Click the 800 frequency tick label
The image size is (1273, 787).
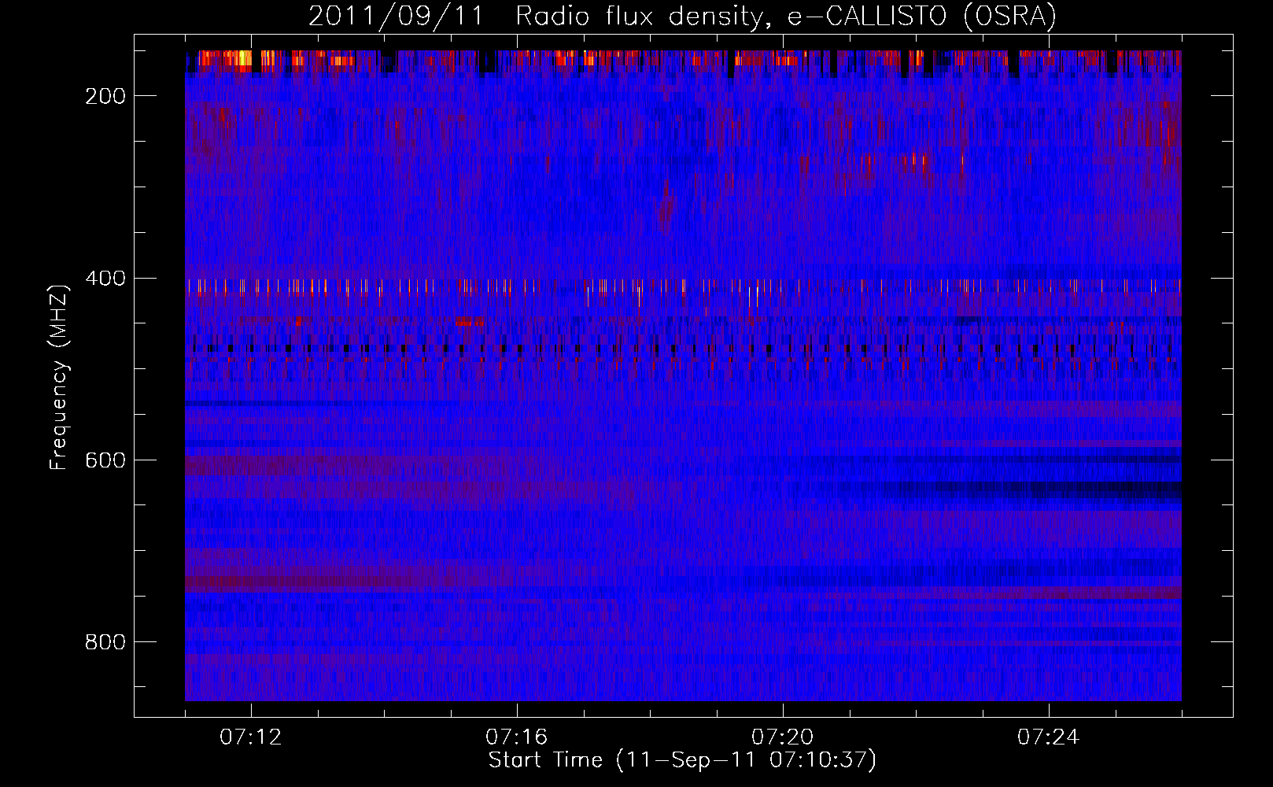click(105, 641)
